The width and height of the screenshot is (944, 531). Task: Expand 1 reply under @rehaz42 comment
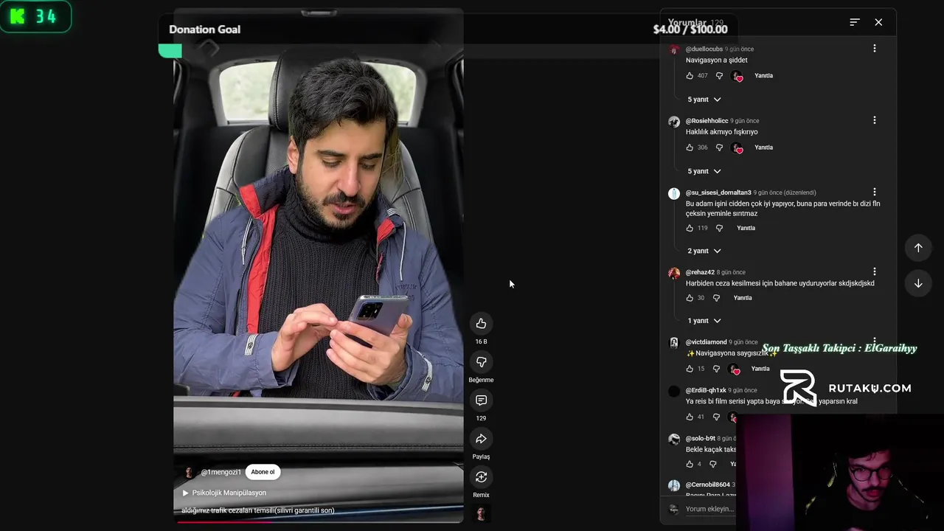tap(704, 321)
